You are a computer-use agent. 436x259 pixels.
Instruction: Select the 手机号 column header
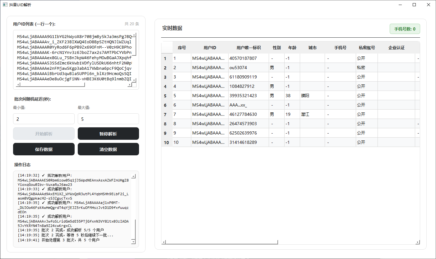pos(340,48)
